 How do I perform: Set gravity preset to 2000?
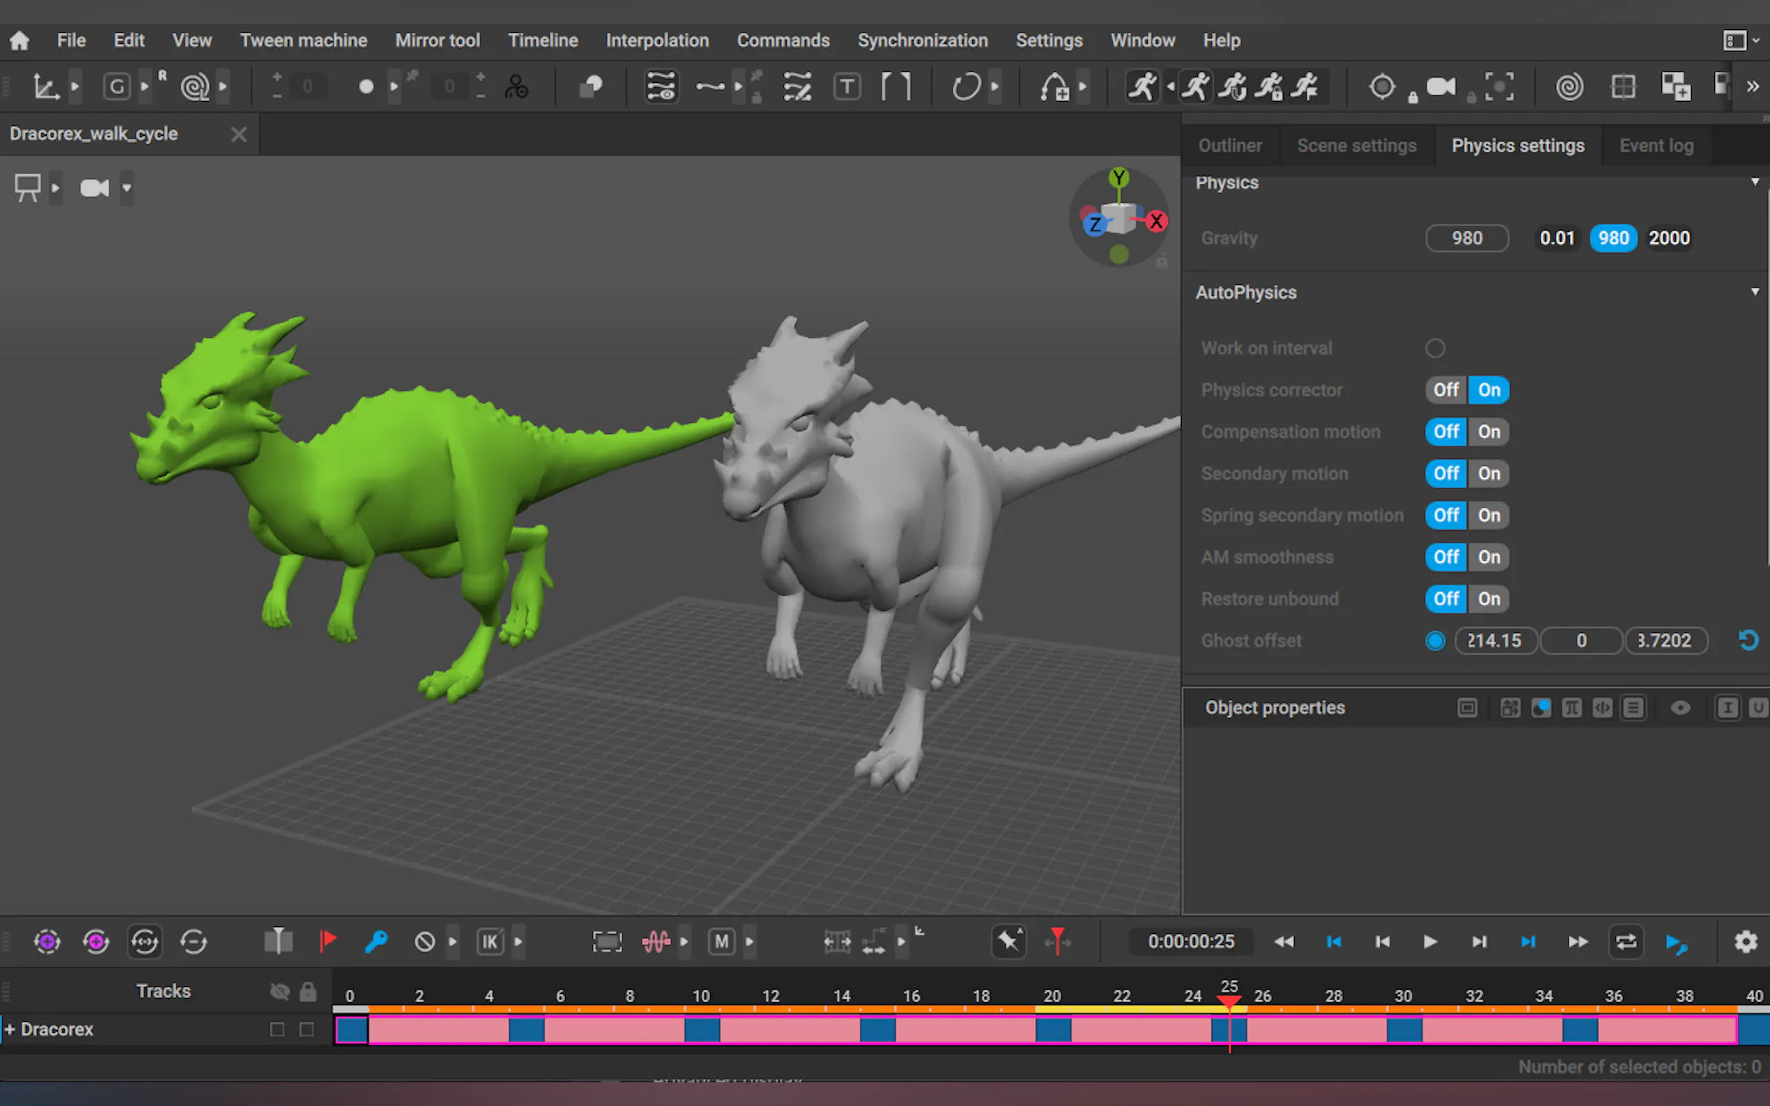coord(1668,238)
